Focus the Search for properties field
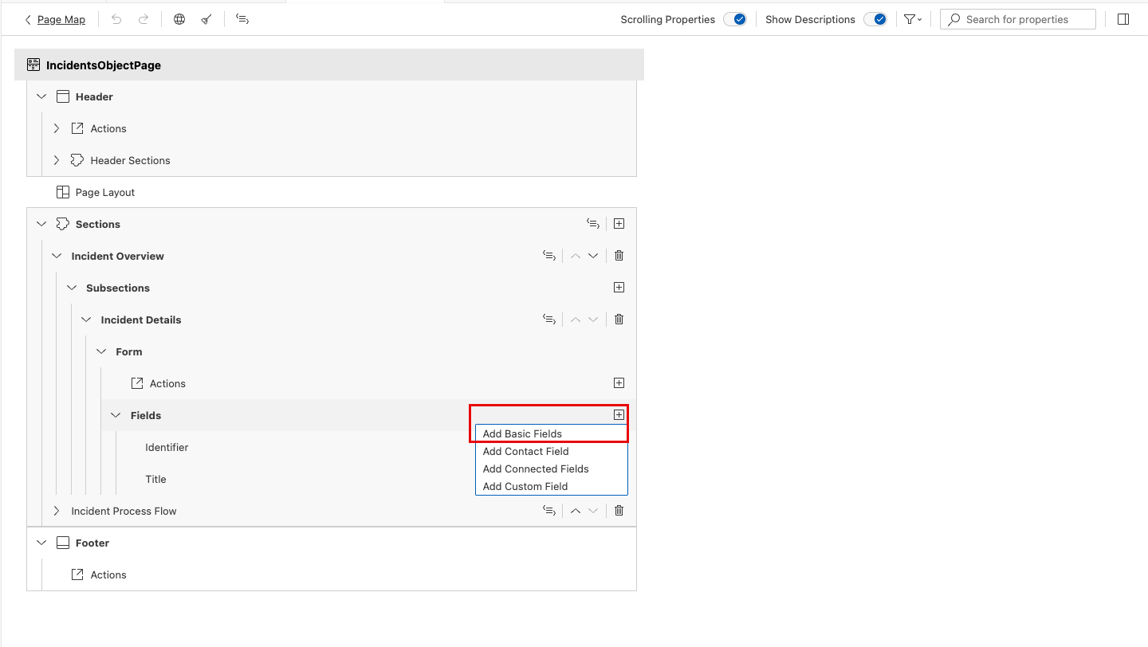The height and width of the screenshot is (647, 1148). 1018,19
